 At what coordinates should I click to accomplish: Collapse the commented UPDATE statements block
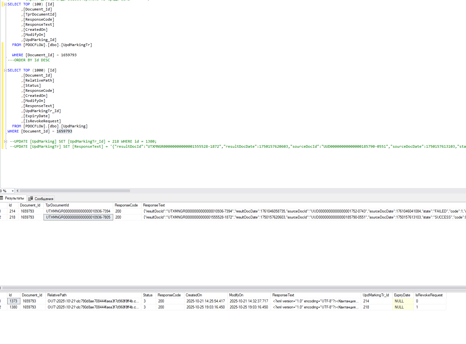pos(5,141)
